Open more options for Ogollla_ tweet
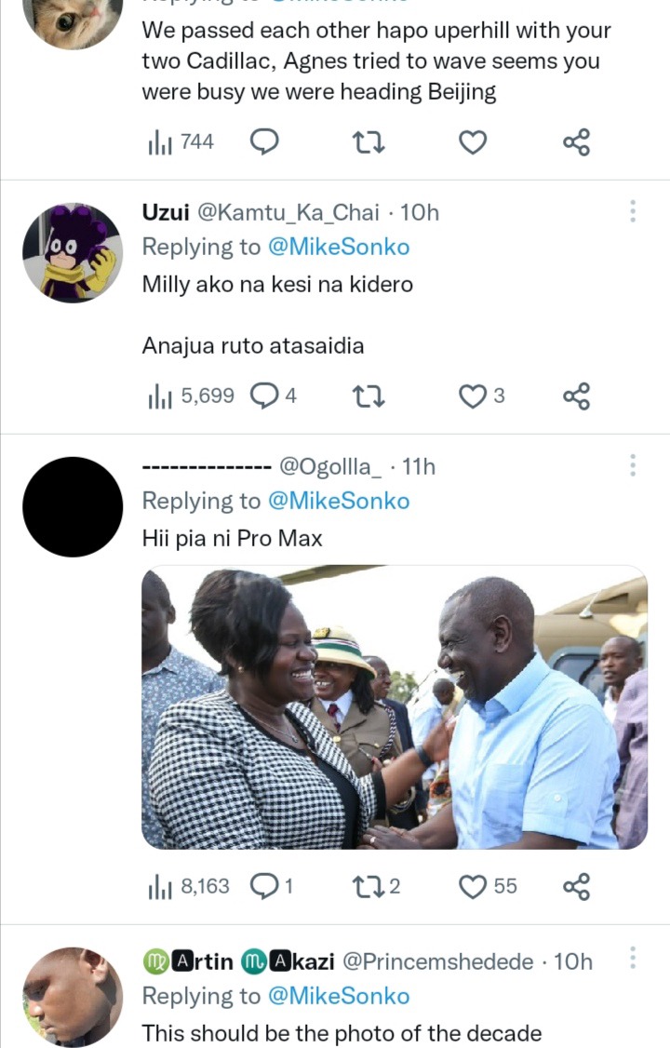The height and width of the screenshot is (1048, 670). (x=633, y=465)
